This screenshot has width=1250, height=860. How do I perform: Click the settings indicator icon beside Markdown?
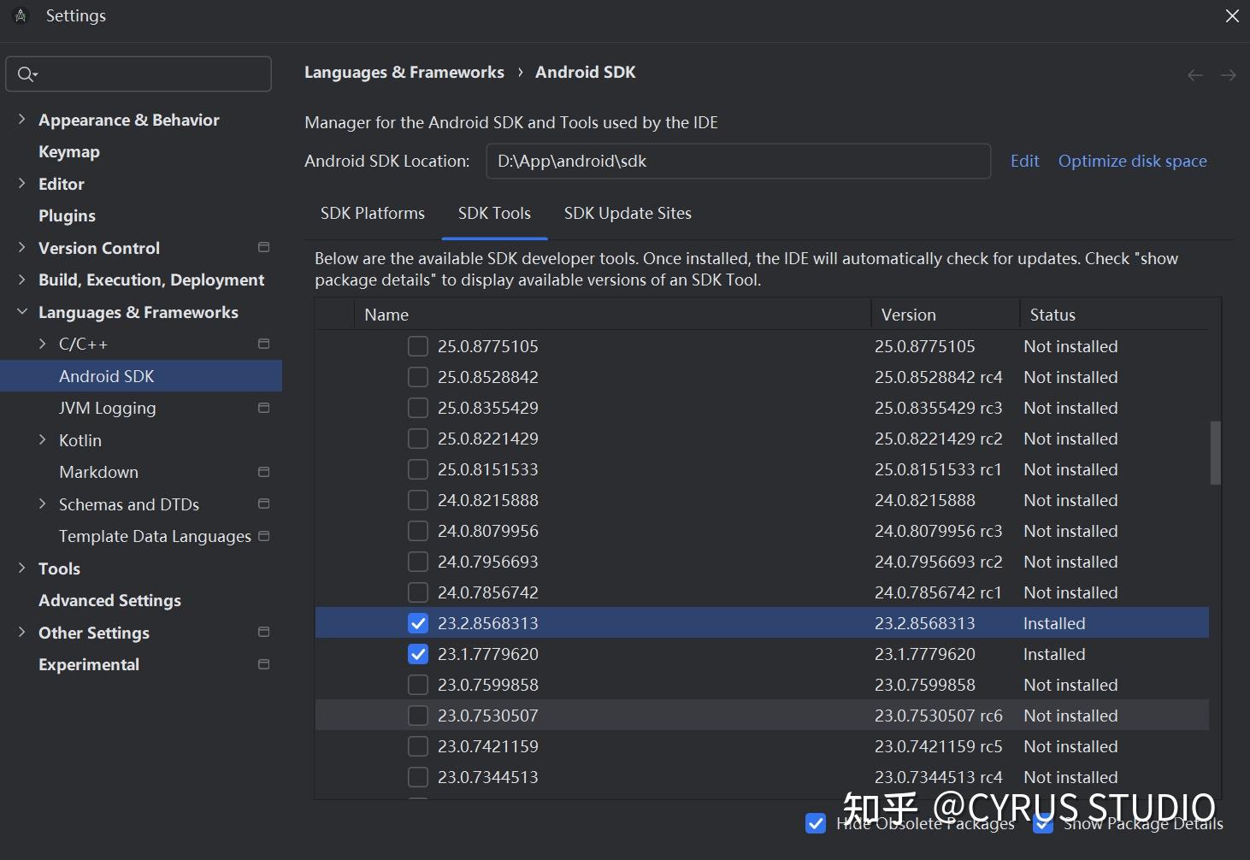263,471
